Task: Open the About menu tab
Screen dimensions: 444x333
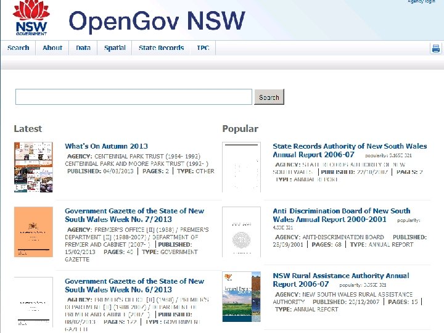Action: [52, 48]
